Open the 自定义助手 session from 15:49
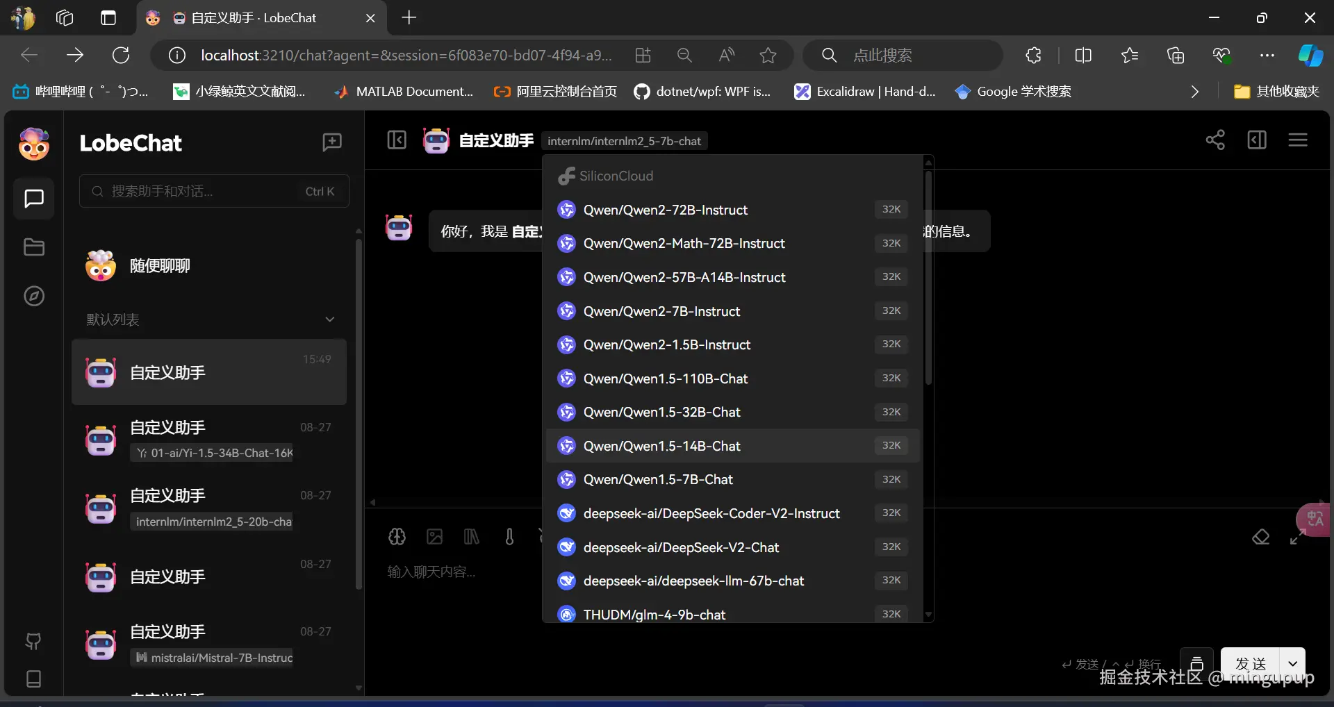The width and height of the screenshot is (1334, 707). [209, 372]
